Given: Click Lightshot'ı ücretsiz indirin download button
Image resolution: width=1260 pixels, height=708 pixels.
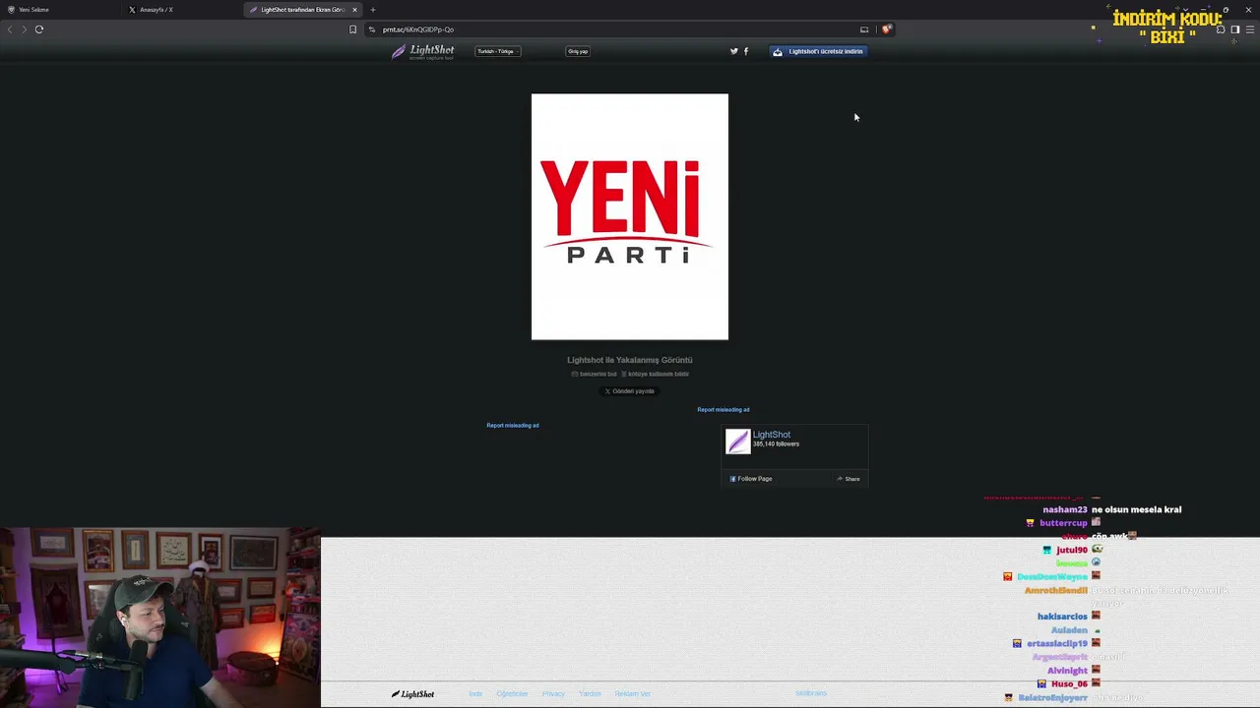Looking at the screenshot, I should [x=818, y=51].
